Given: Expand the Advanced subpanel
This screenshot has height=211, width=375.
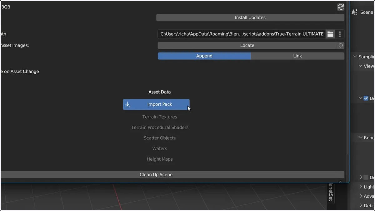Looking at the screenshot, I should click(x=361, y=196).
